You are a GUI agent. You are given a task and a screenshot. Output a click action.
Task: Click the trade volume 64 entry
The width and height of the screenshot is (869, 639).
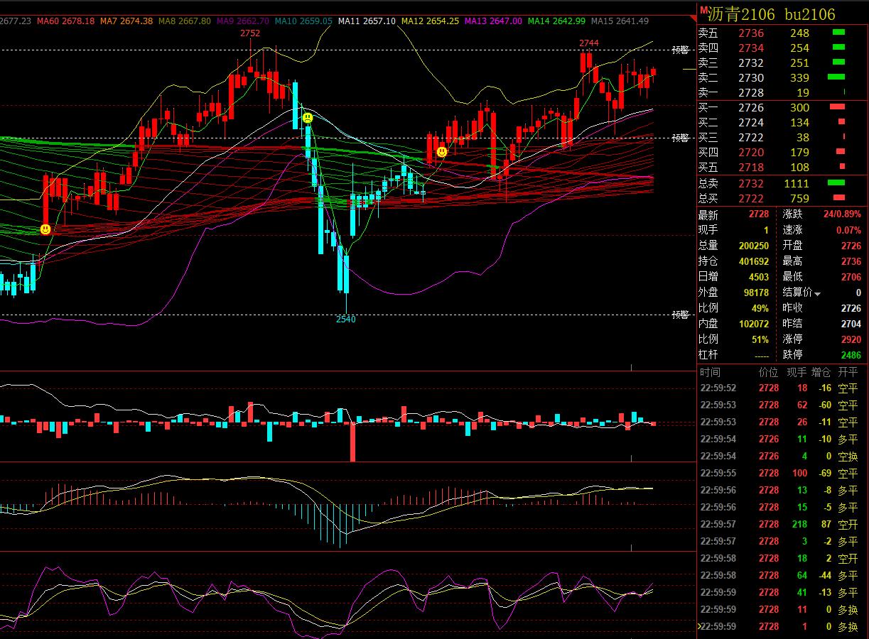pos(802,576)
